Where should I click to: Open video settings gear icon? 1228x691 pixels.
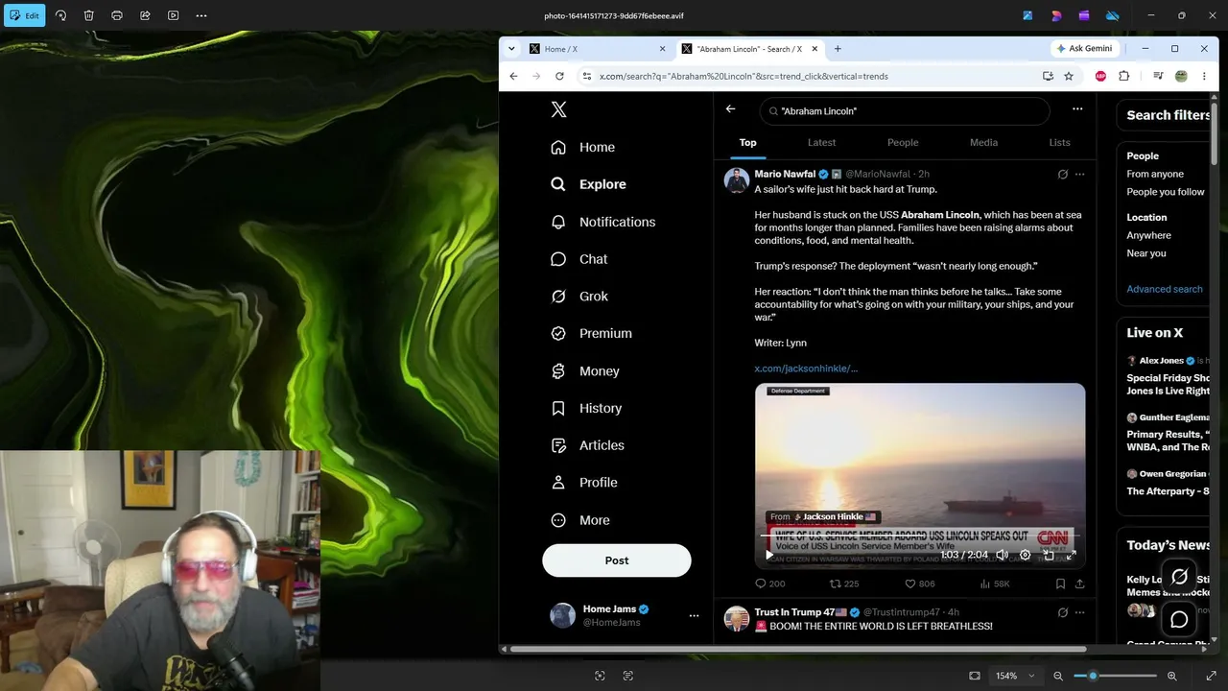point(1025,555)
